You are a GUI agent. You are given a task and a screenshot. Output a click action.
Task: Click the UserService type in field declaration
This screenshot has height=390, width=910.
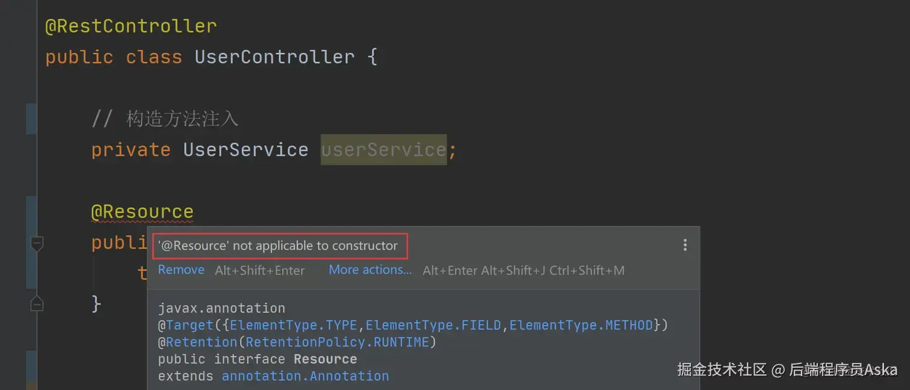pyautogui.click(x=246, y=149)
